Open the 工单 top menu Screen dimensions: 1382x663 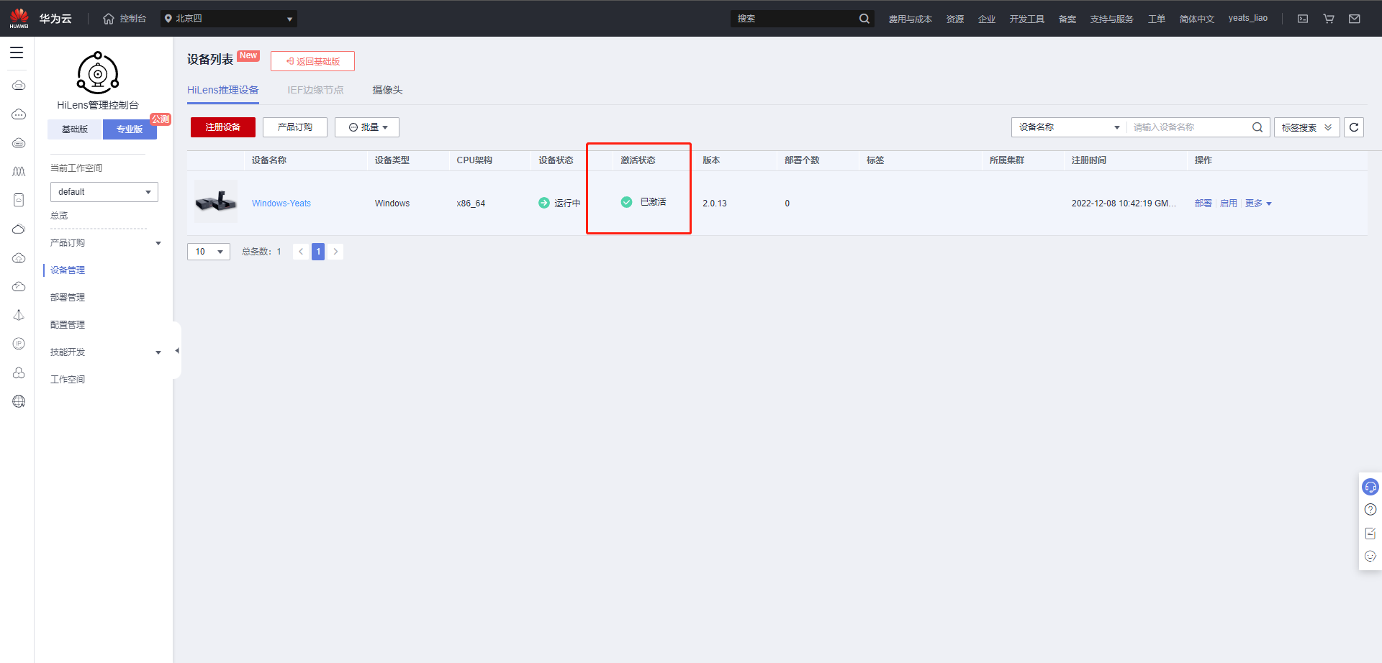pyautogui.click(x=1157, y=19)
